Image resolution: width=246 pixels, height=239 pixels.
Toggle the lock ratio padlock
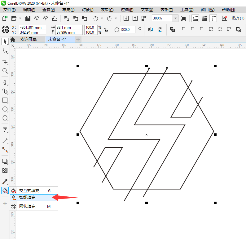[106, 30]
